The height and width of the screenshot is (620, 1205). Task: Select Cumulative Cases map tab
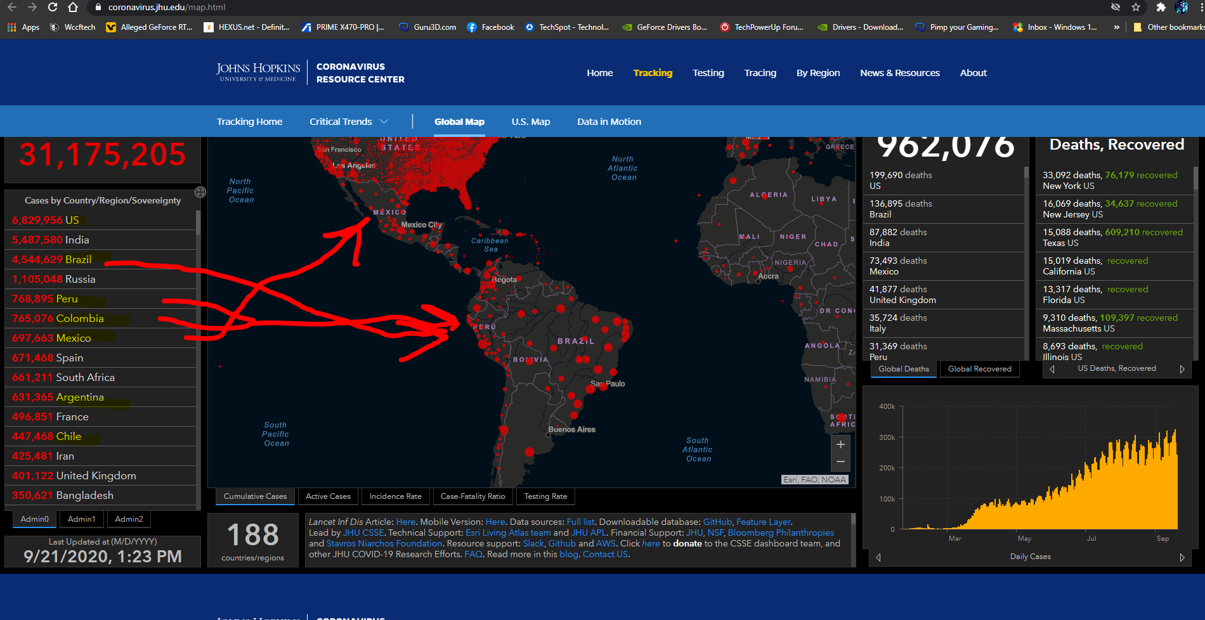coord(255,496)
